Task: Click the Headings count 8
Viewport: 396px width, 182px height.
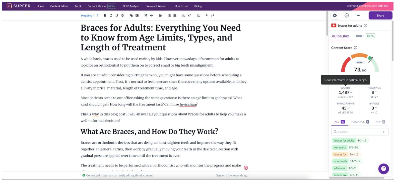Action: tap(373, 92)
